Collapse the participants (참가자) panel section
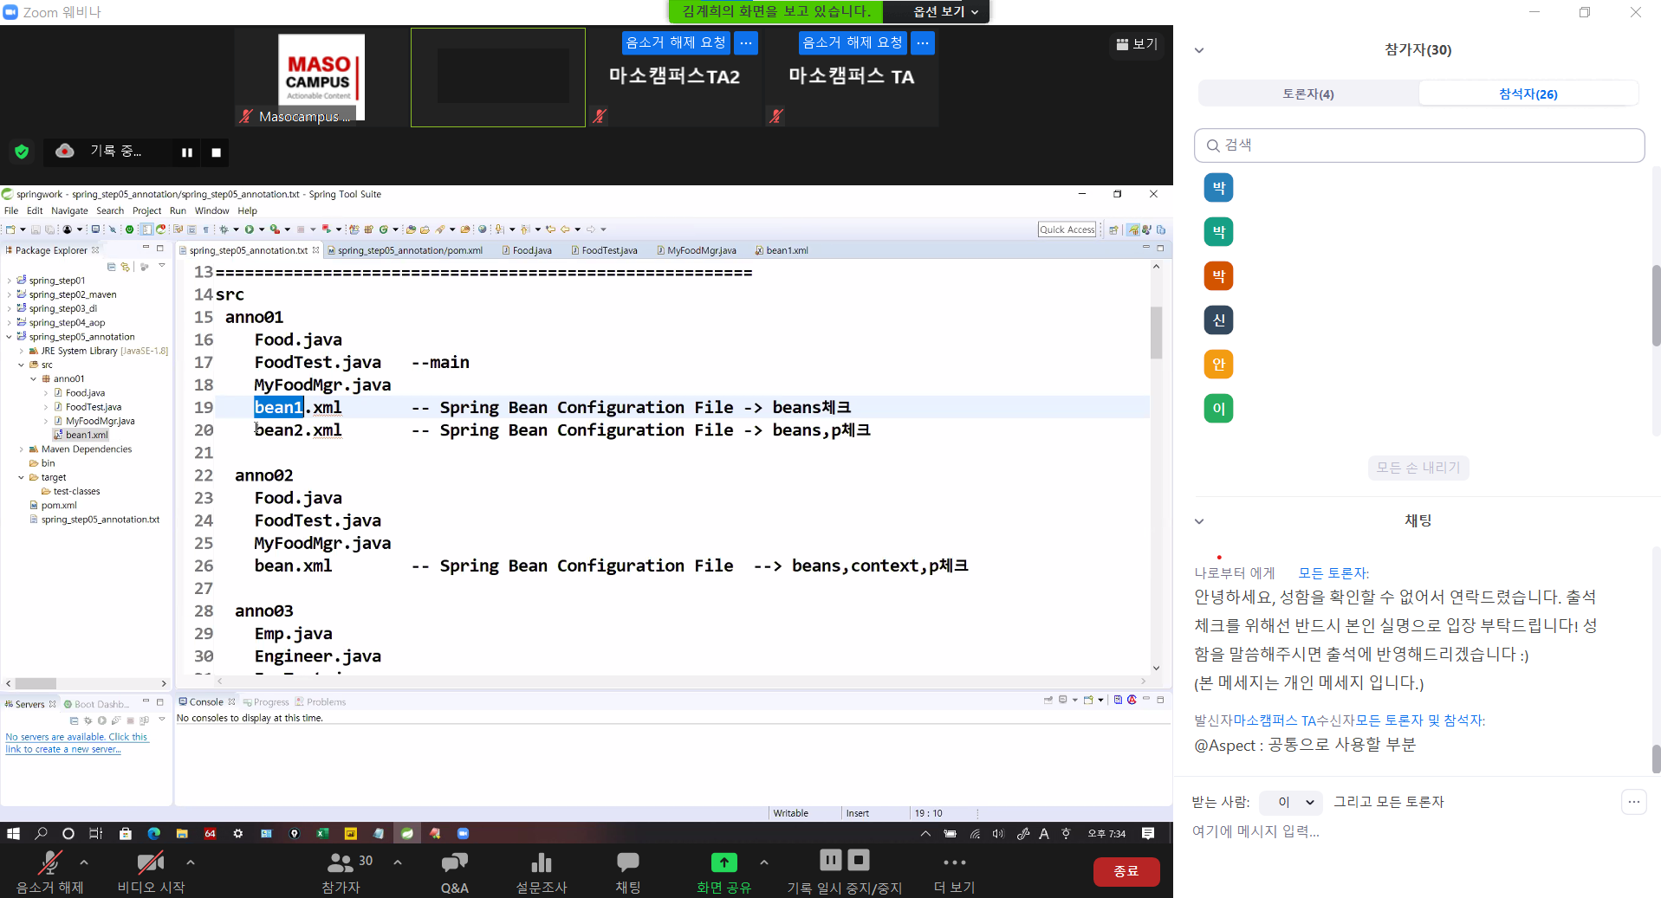1661x898 pixels. pos(1199,50)
